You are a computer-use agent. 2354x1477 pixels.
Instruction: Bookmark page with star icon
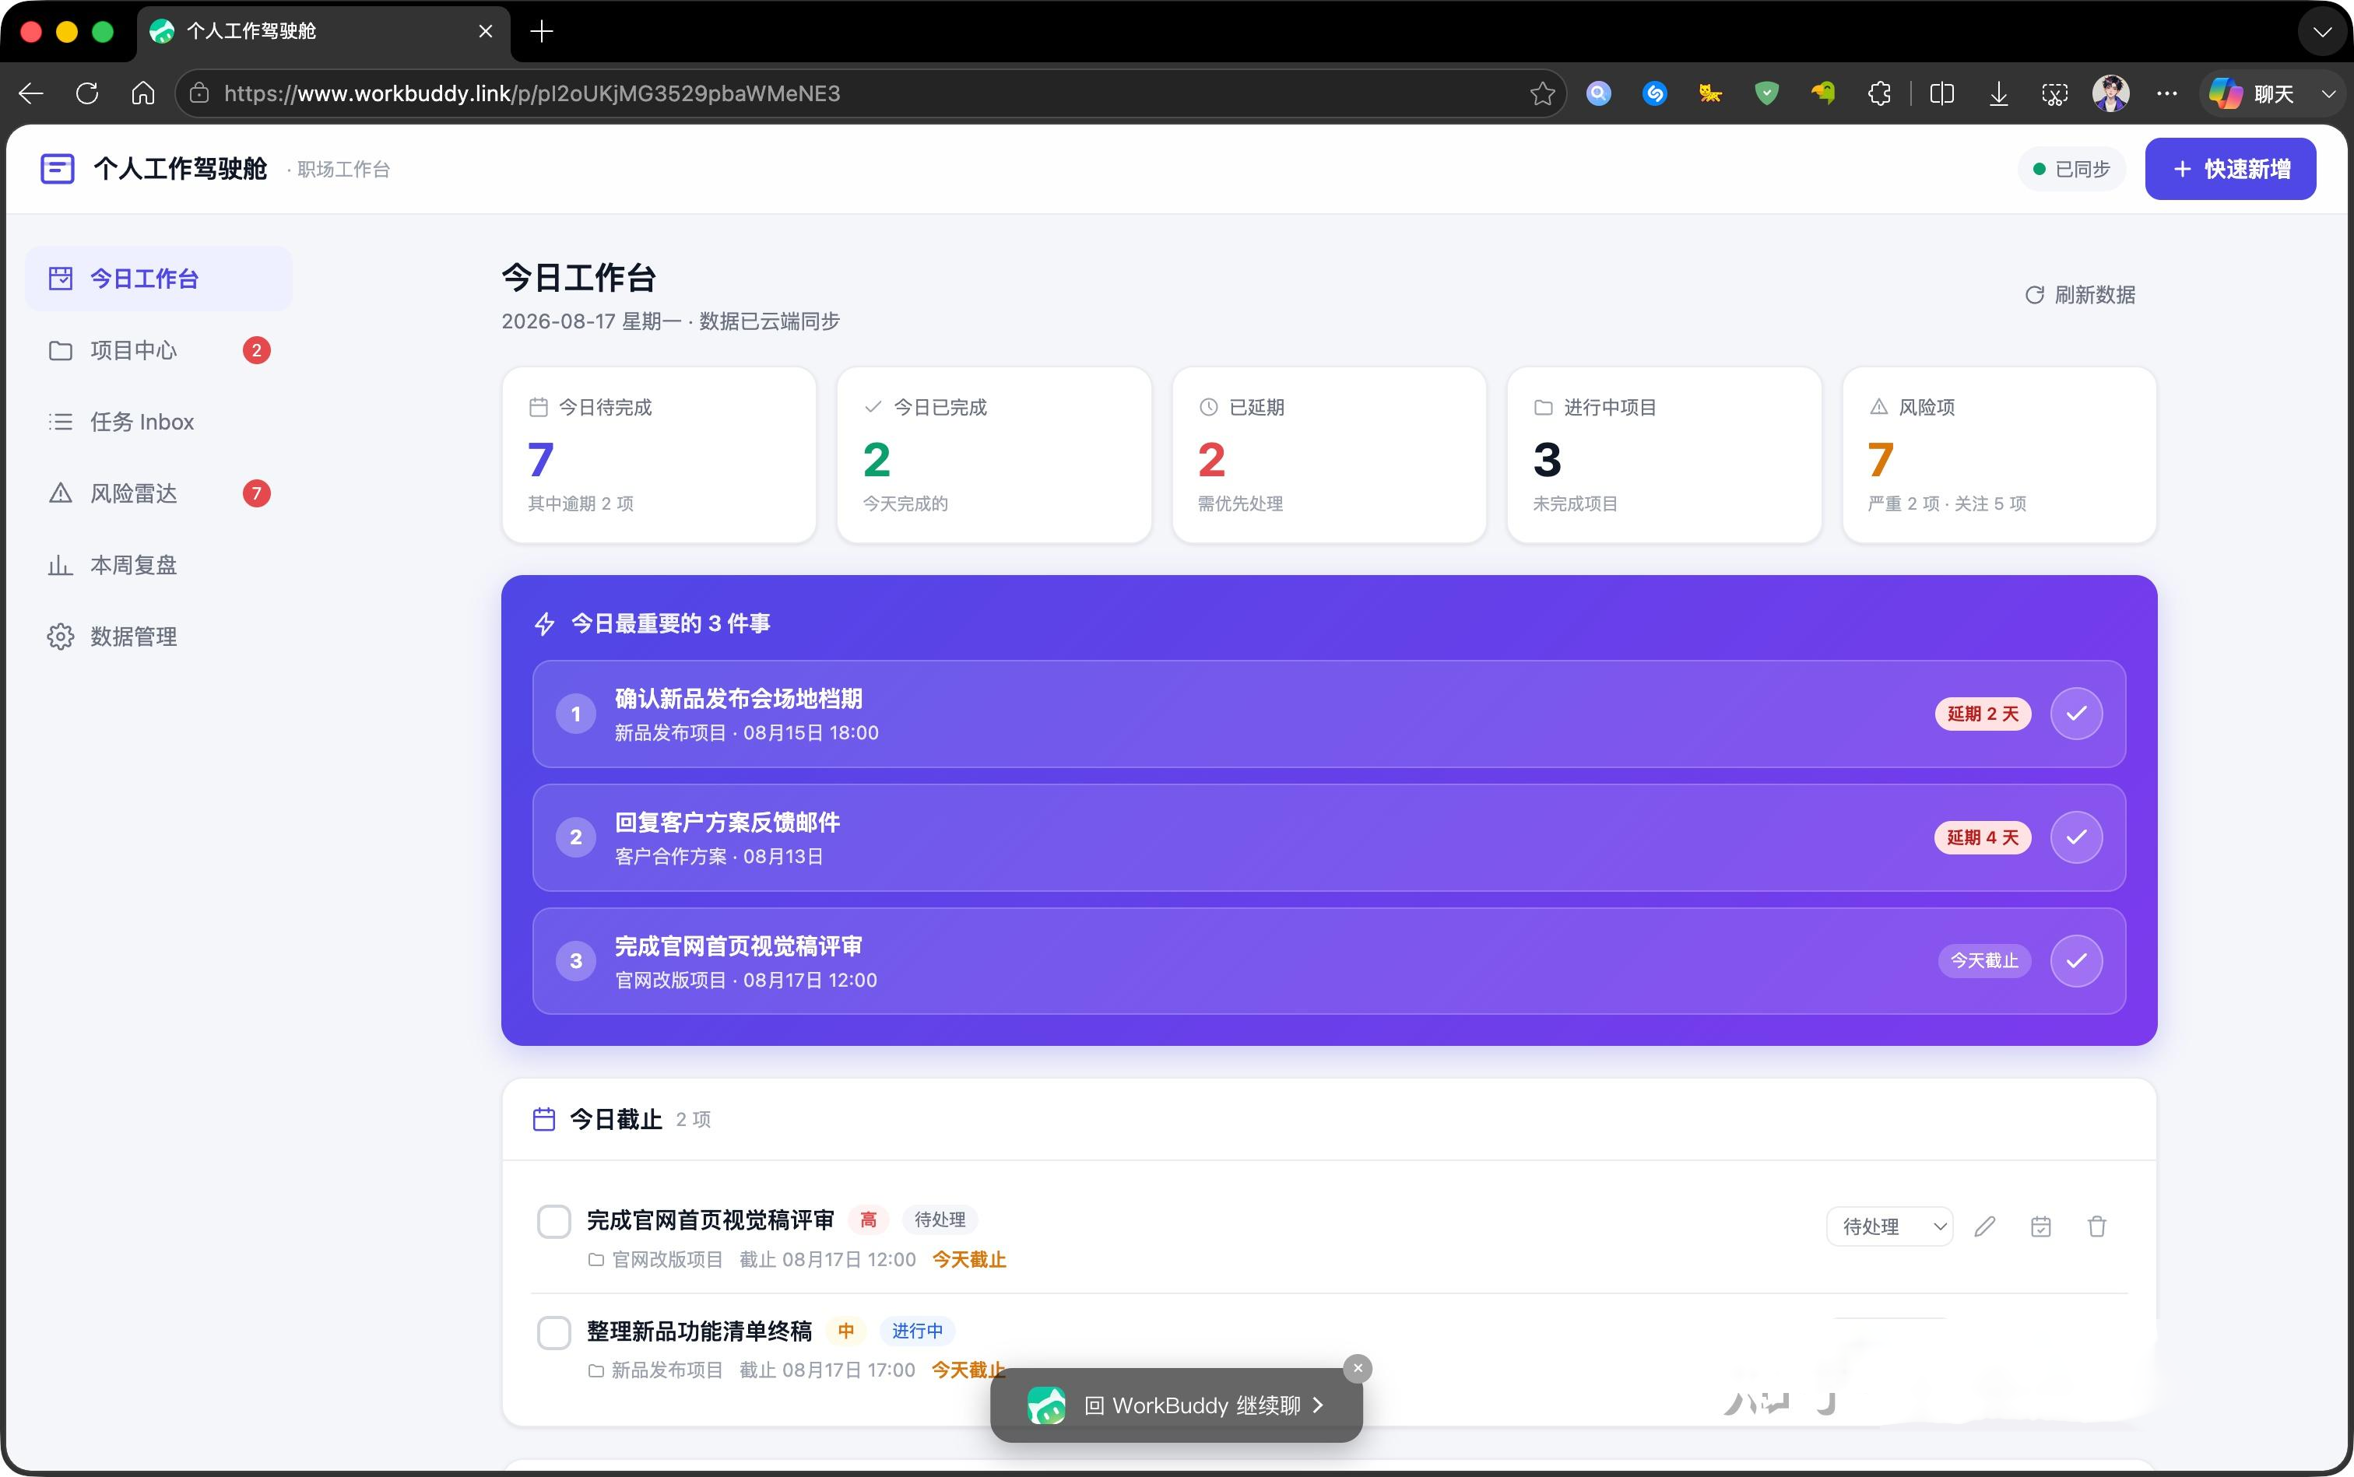1542,94
